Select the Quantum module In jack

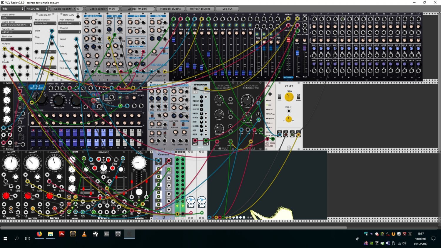[158, 161]
